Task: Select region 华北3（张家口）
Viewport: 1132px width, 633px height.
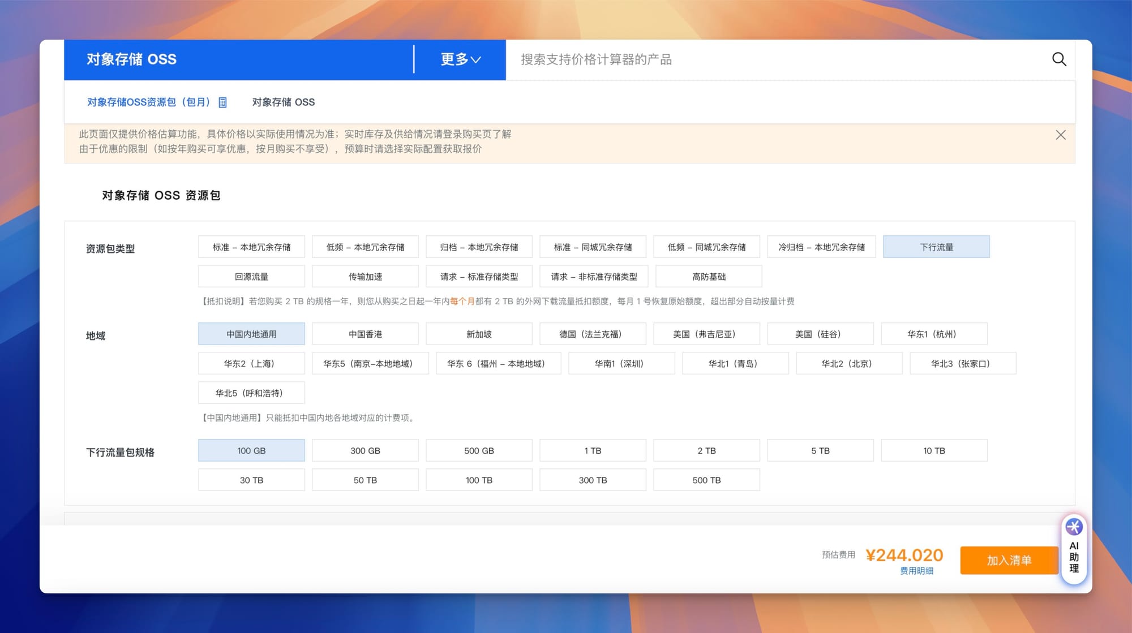Action: [x=963, y=364]
